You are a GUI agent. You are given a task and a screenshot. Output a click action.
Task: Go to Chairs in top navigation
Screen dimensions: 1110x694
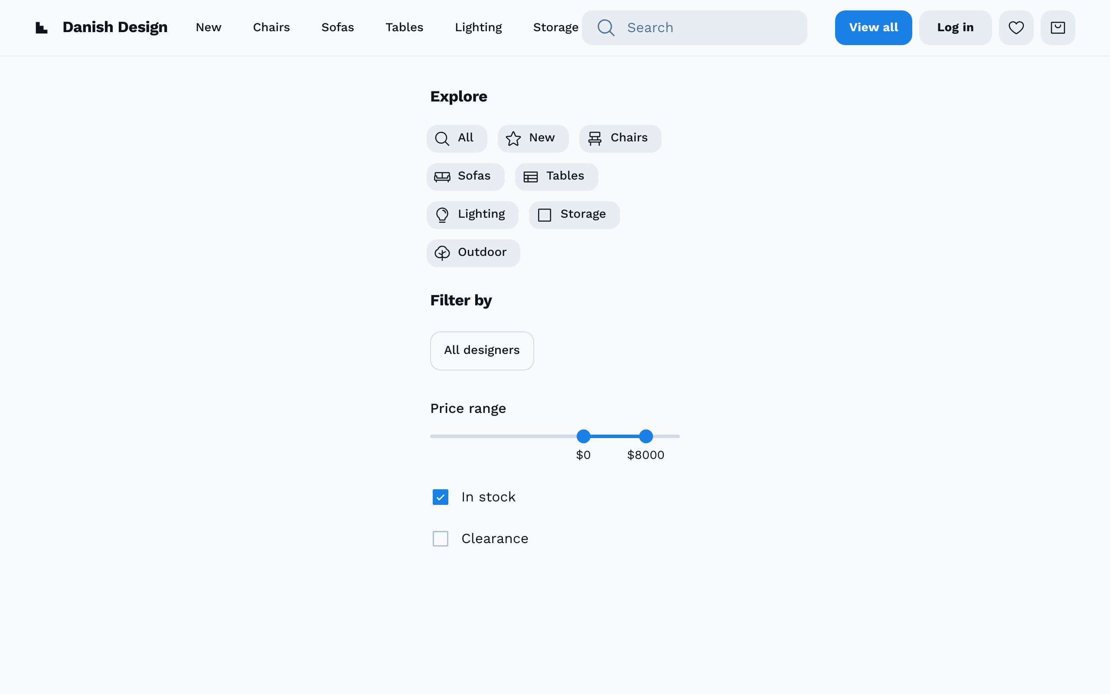click(271, 27)
